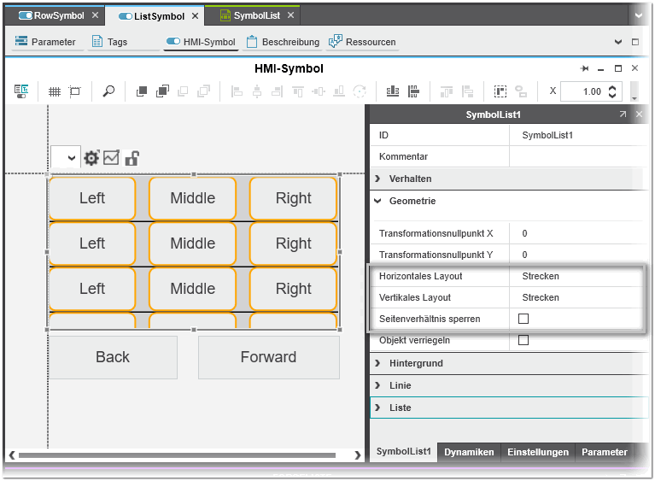Click the magnifier zoom tool
The width and height of the screenshot is (655, 481).
coord(108,91)
